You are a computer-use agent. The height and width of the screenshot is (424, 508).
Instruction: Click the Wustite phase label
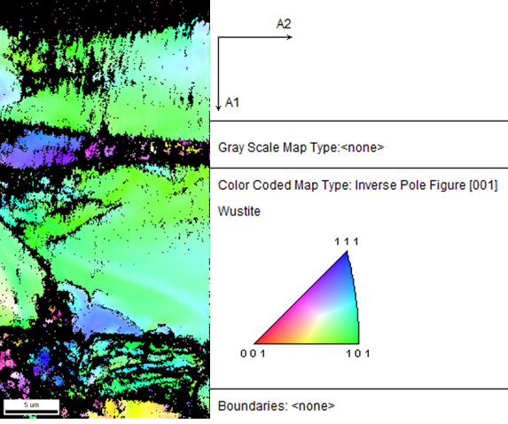click(x=239, y=211)
